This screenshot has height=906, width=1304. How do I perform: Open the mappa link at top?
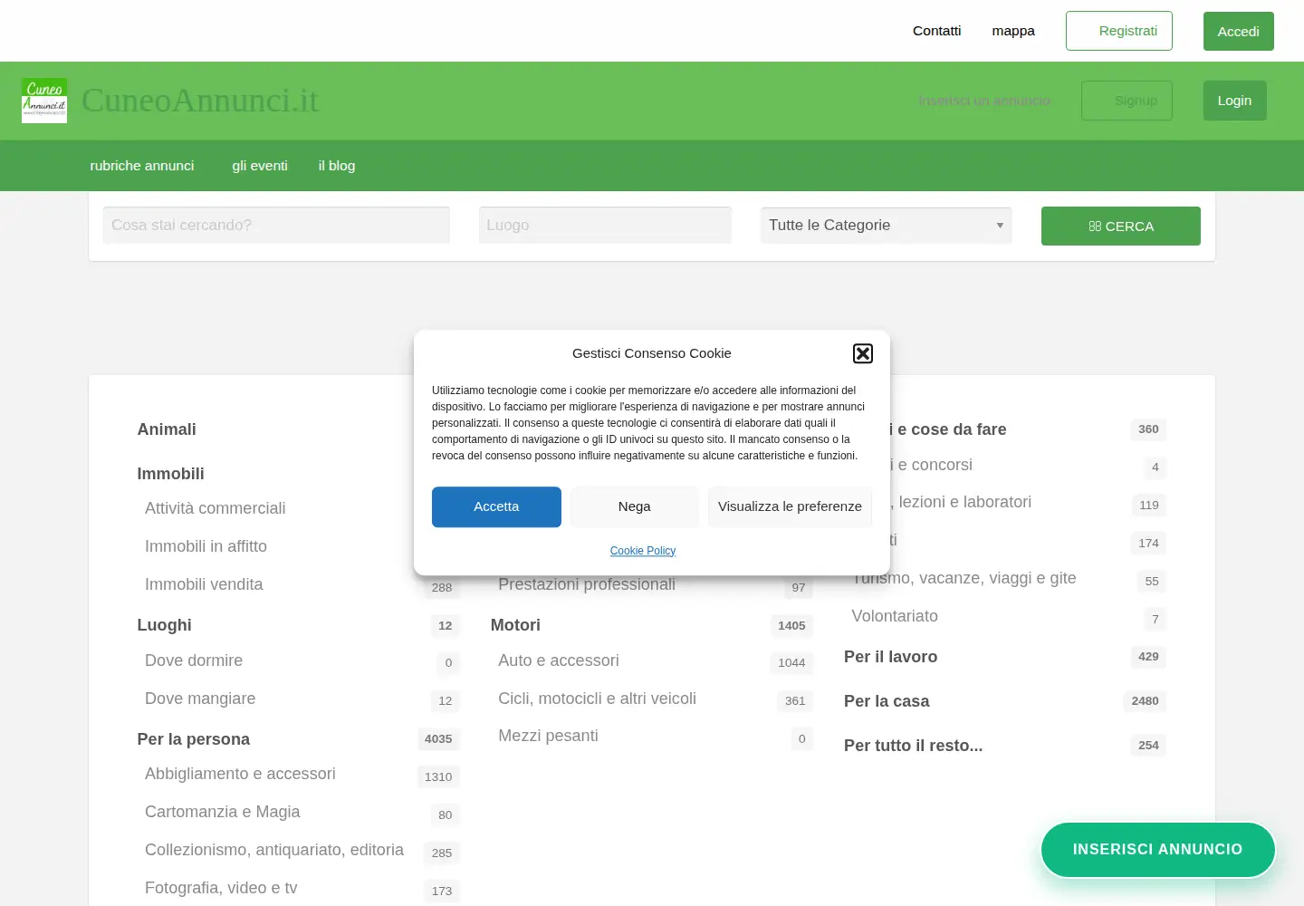[1013, 31]
